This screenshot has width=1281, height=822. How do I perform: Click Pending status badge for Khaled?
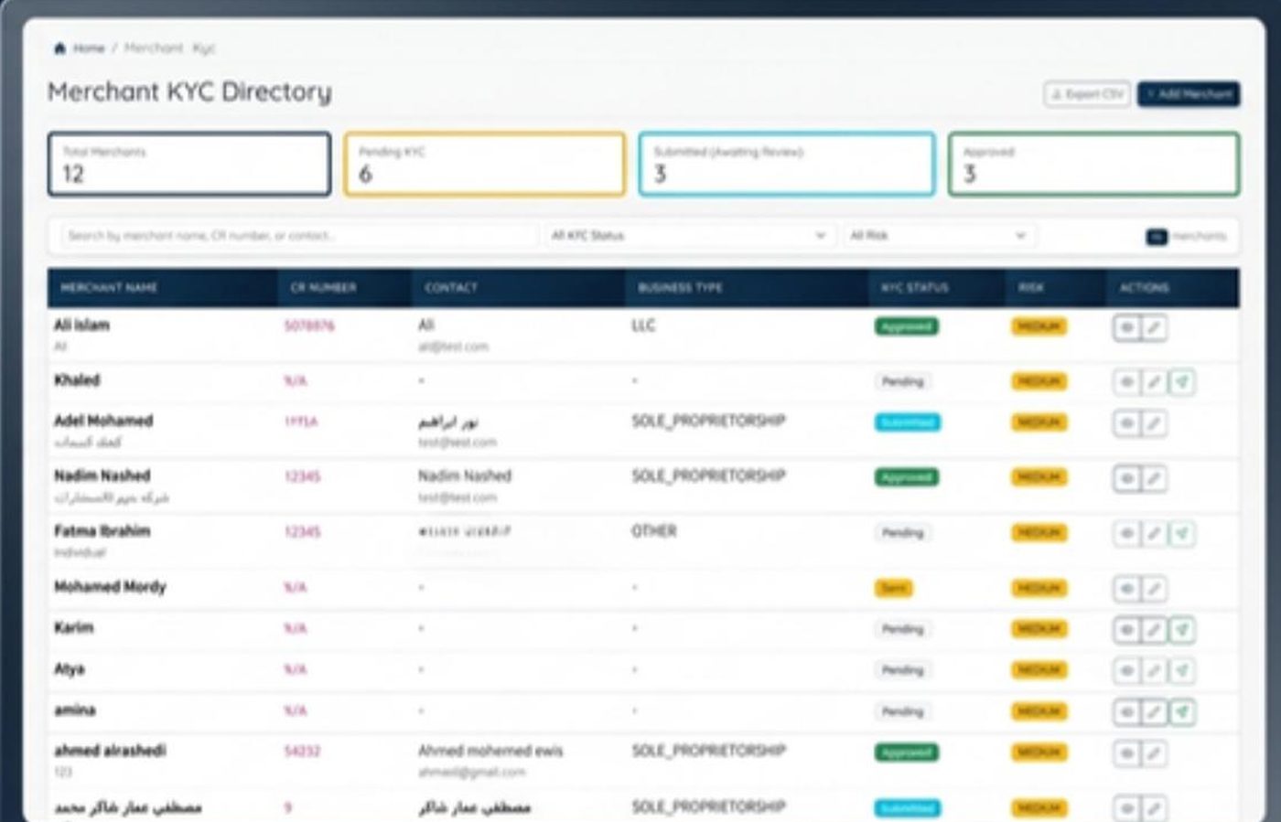902,381
